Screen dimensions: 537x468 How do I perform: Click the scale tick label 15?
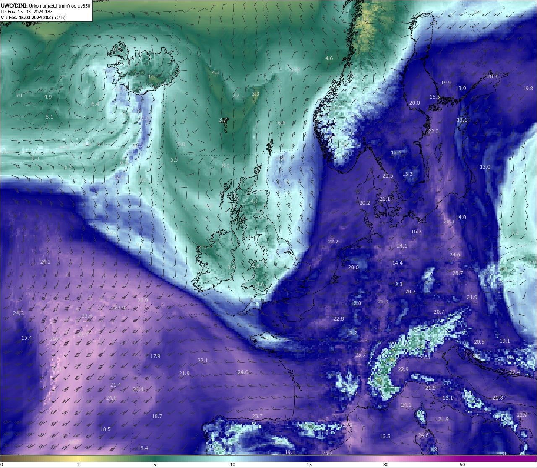309,465
